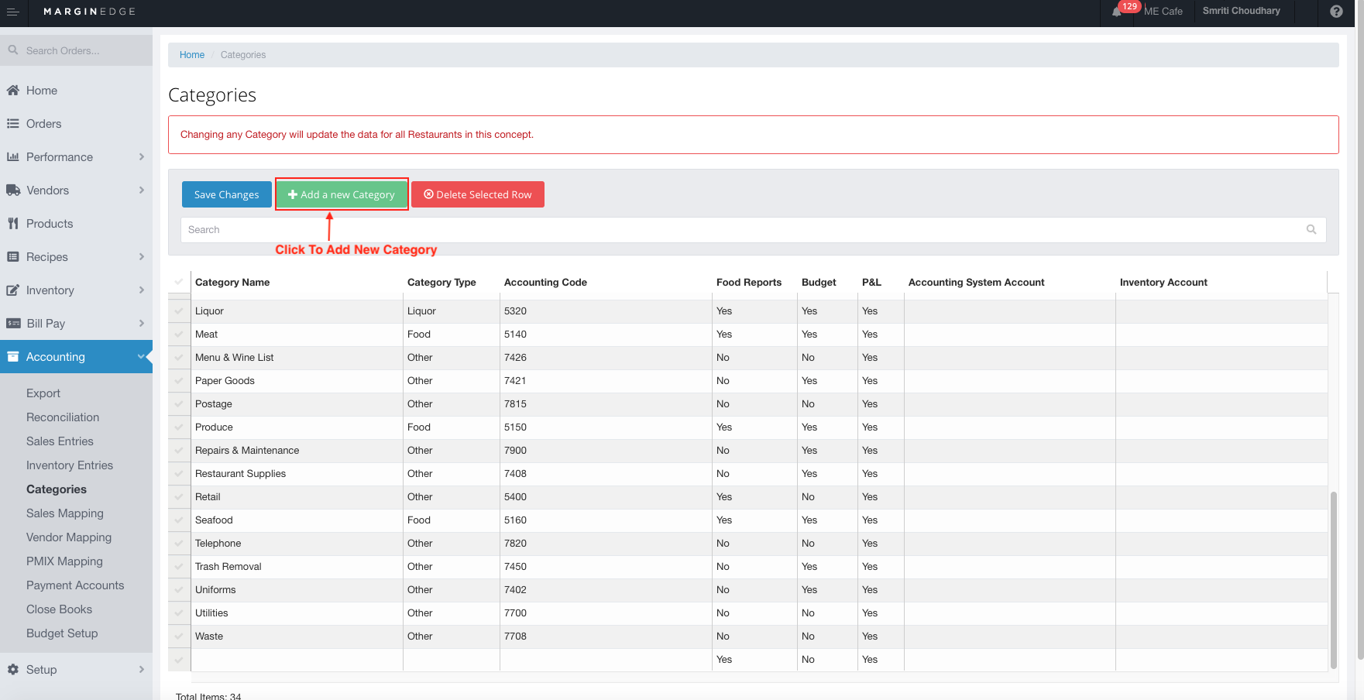Screen dimensions: 1364x700
Task: Open Budget Setup page
Action: [62, 633]
